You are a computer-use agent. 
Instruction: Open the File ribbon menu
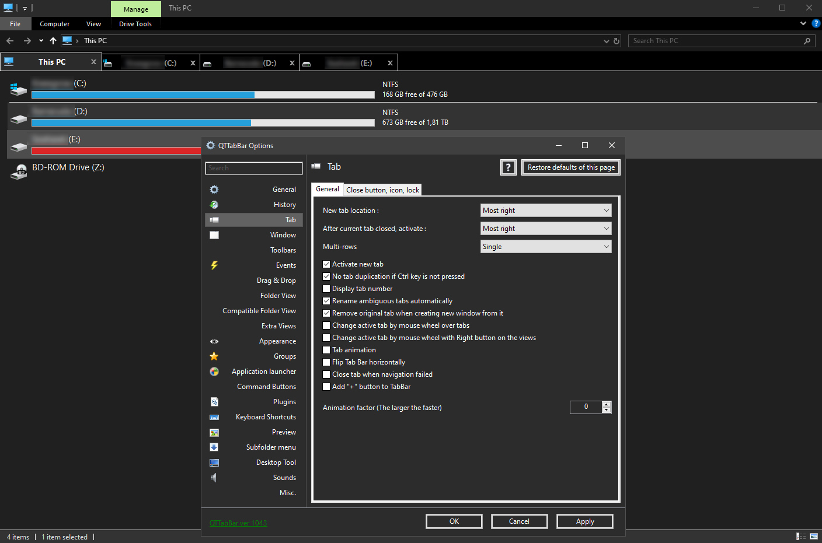click(15, 24)
